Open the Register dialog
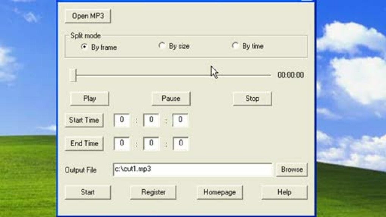This screenshot has height=217, width=386. click(153, 192)
